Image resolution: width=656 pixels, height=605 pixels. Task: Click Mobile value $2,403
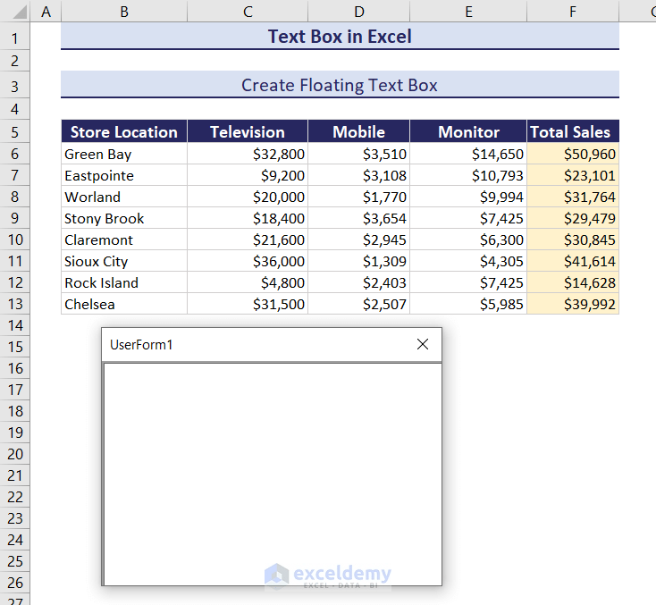tap(358, 282)
